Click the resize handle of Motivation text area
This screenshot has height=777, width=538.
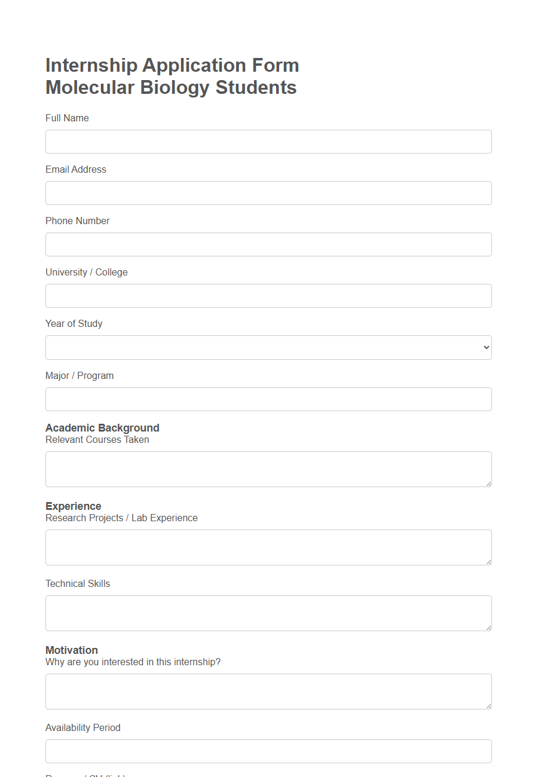(488, 706)
